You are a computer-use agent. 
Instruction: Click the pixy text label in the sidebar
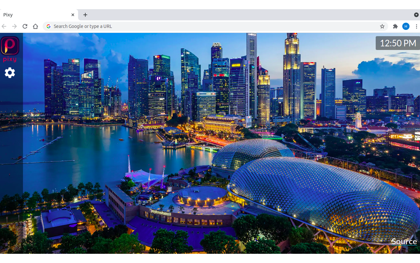point(10,60)
